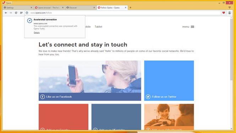Click the scrollbar up arrow

pyautogui.click(x=231, y=18)
